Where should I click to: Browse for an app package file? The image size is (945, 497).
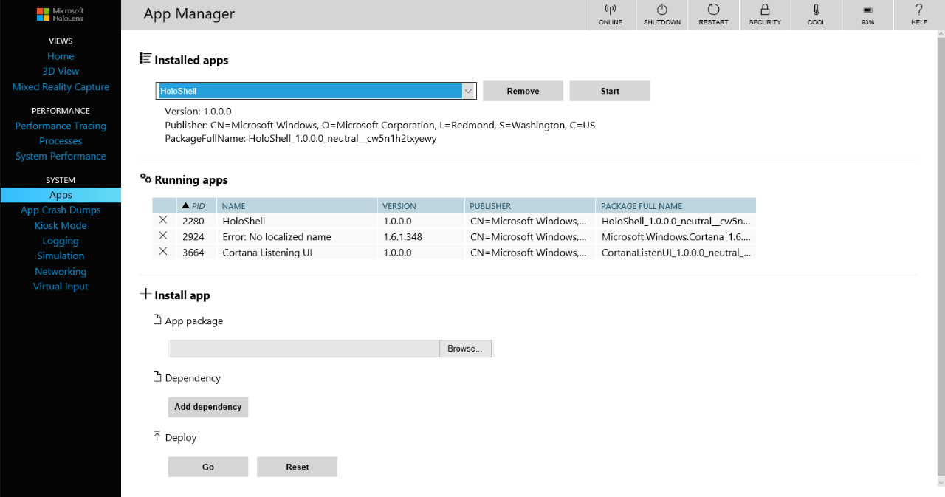point(465,349)
